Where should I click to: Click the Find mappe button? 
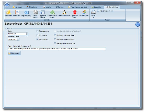pos(14,53)
